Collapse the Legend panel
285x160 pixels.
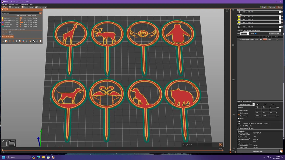click(x=2, y=10)
